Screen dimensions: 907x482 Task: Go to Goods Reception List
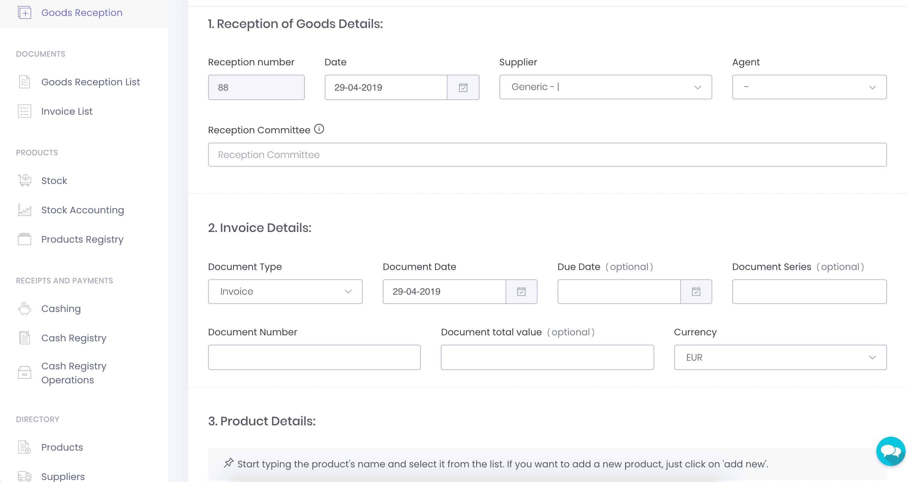90,82
